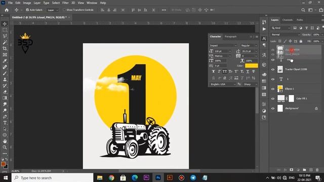Select the Gradient tool
Viewport: 324px width, 182px height.
tap(5, 98)
